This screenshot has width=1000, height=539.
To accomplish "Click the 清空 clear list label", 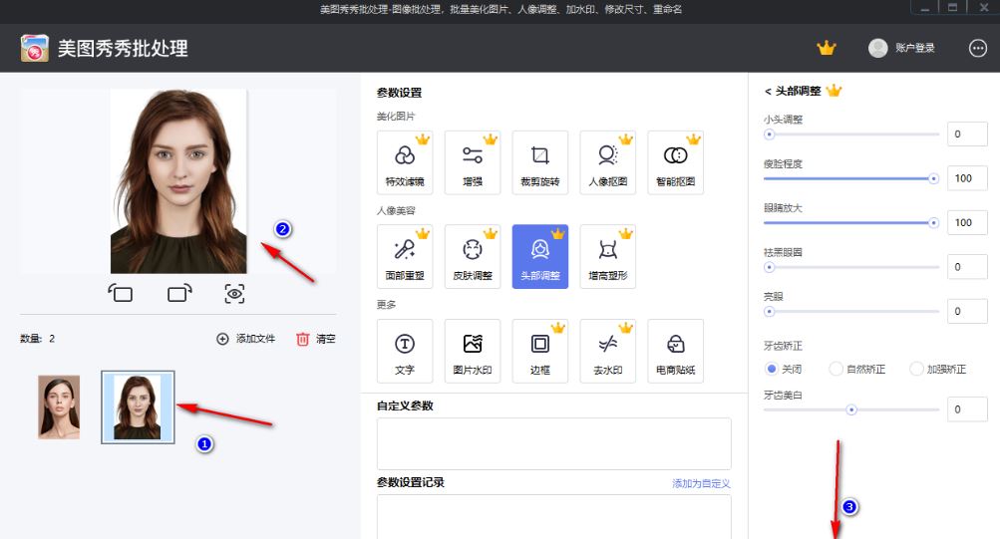I will (x=325, y=339).
